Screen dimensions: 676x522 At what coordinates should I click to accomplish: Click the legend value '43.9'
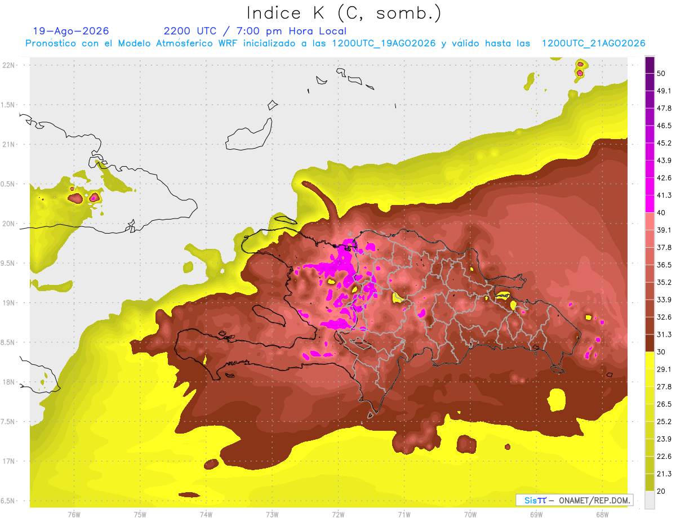pos(664,161)
